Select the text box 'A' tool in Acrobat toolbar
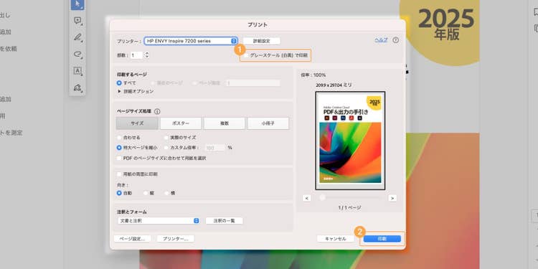 pos(77,71)
